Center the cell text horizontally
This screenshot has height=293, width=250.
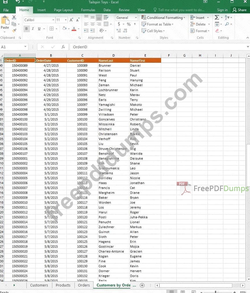pos(92,24)
